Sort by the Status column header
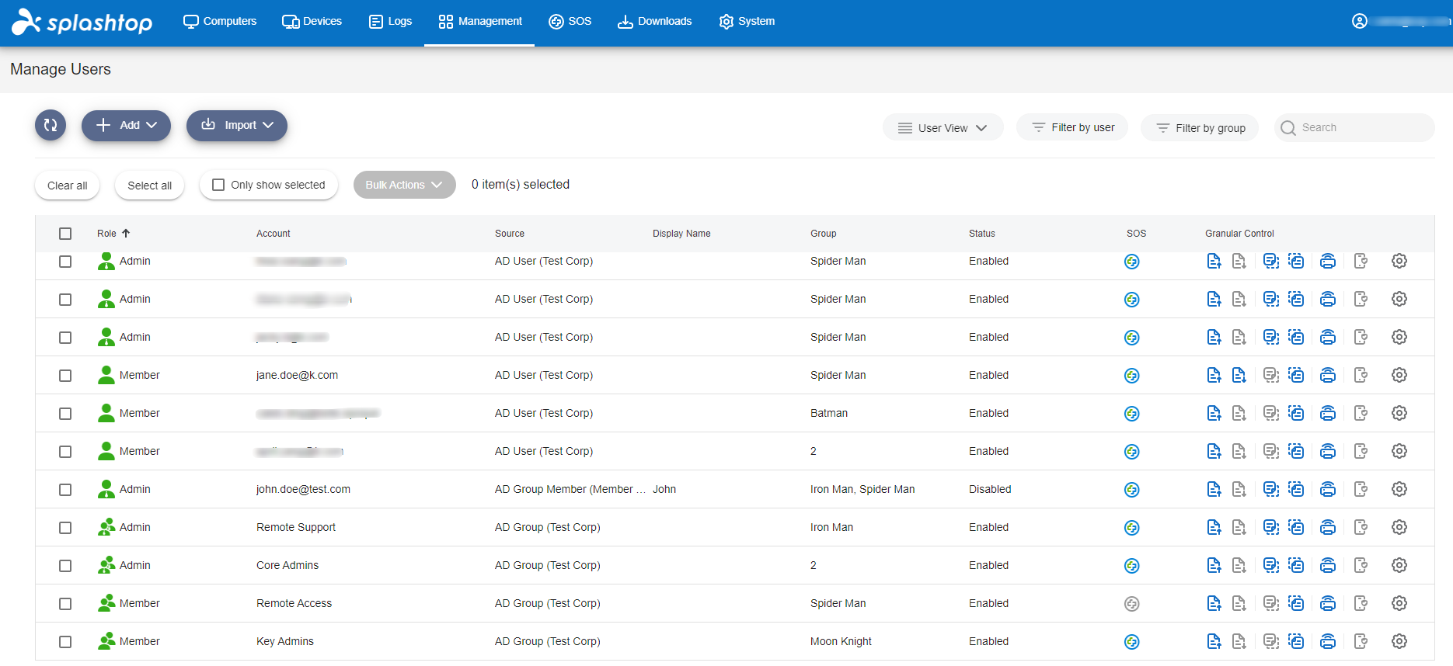 point(982,234)
